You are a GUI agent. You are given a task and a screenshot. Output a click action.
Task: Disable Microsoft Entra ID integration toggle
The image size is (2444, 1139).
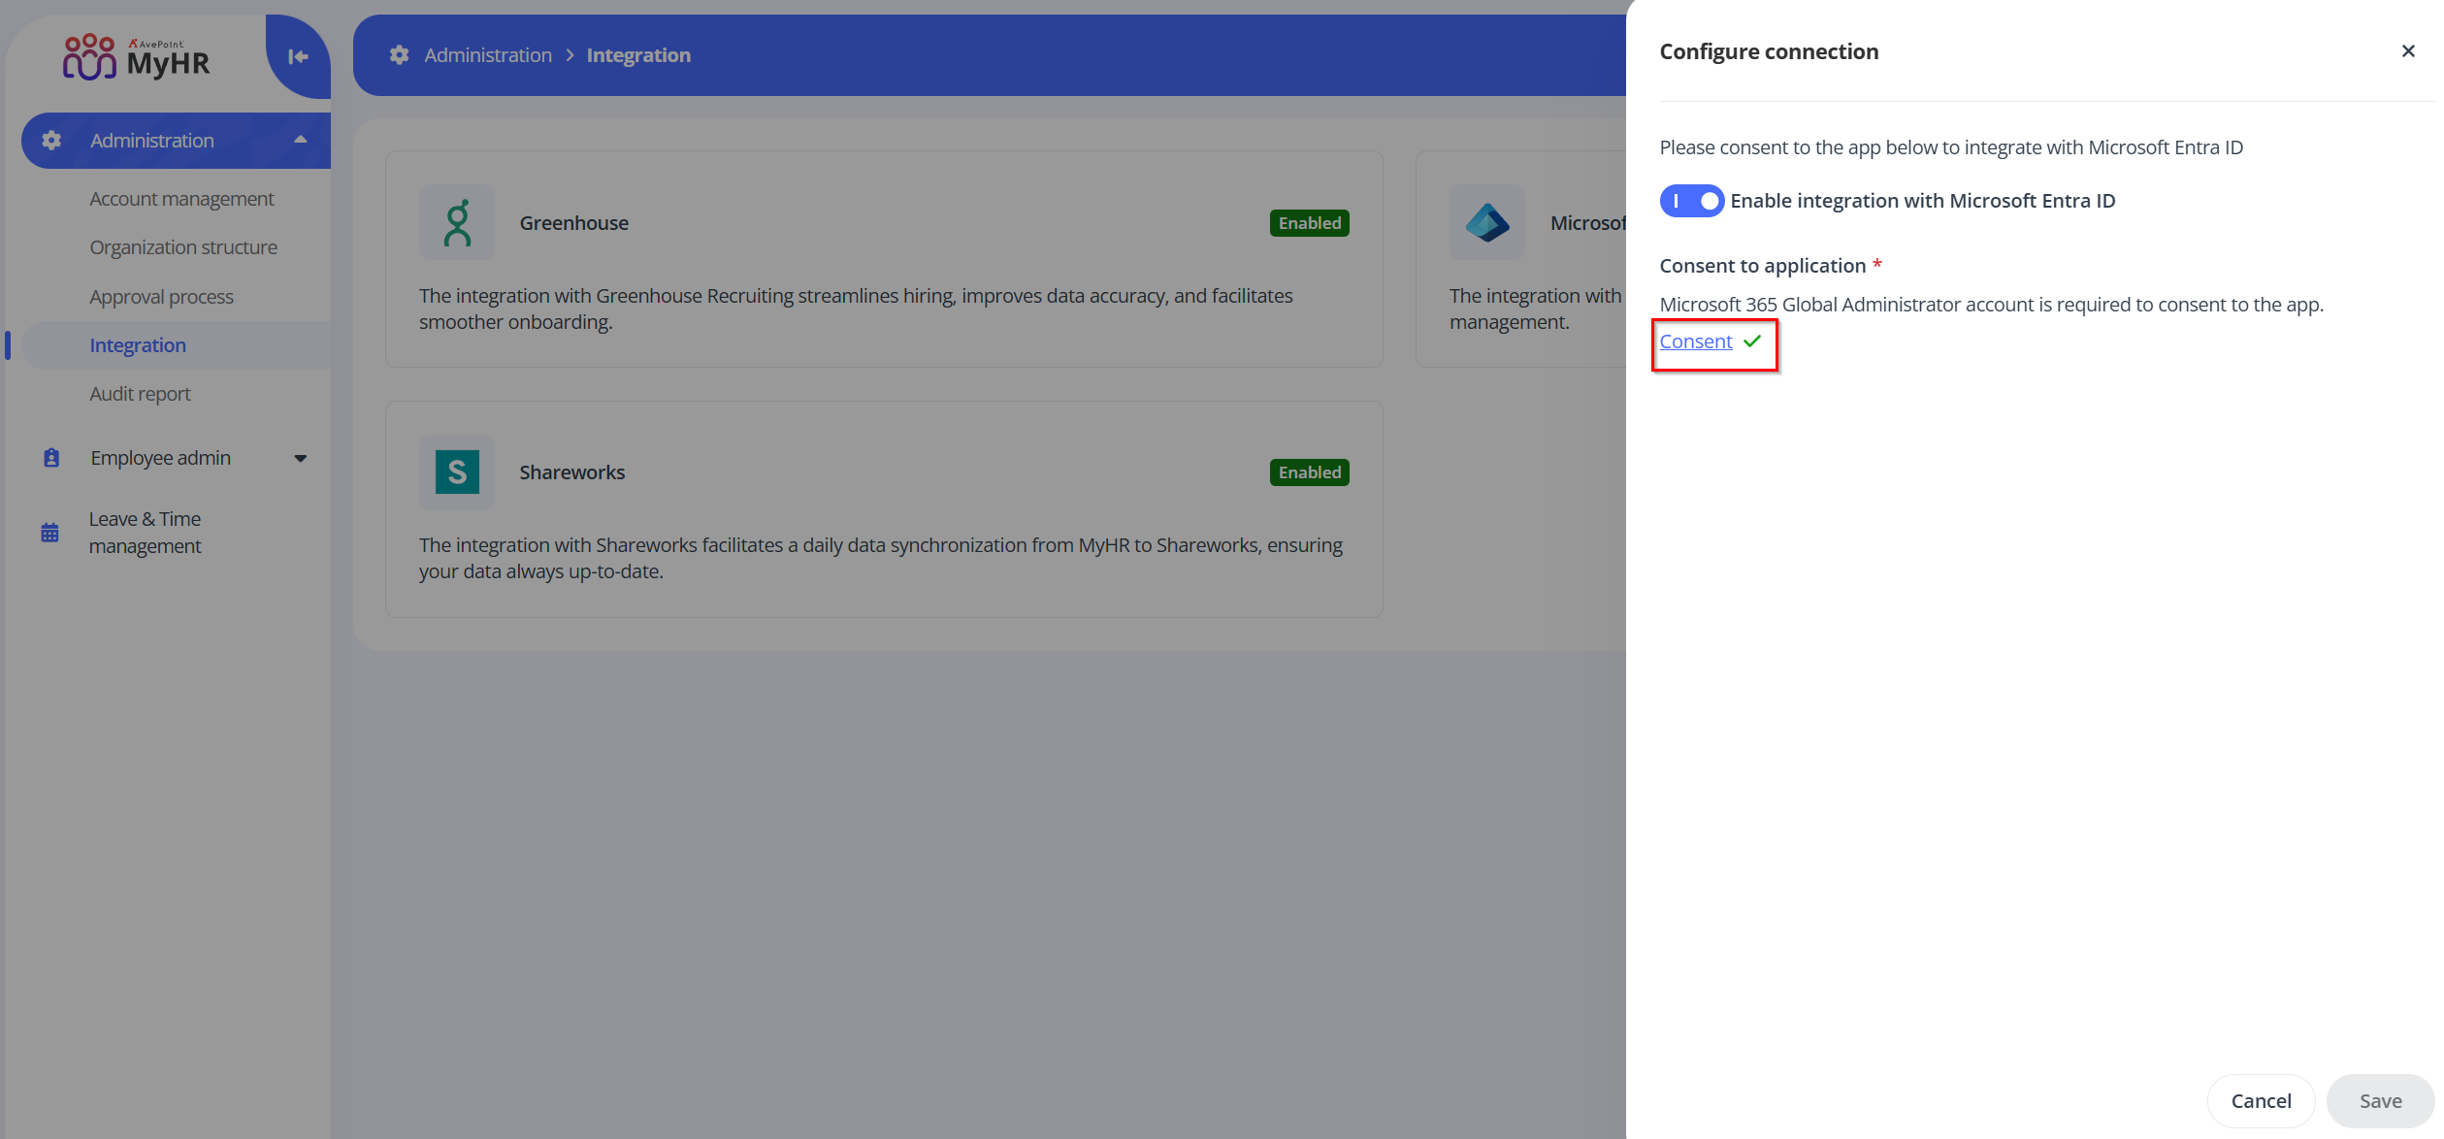pos(1691,201)
